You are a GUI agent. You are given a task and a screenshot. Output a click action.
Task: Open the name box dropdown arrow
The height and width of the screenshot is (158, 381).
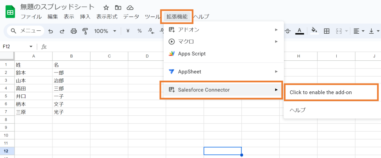31,47
